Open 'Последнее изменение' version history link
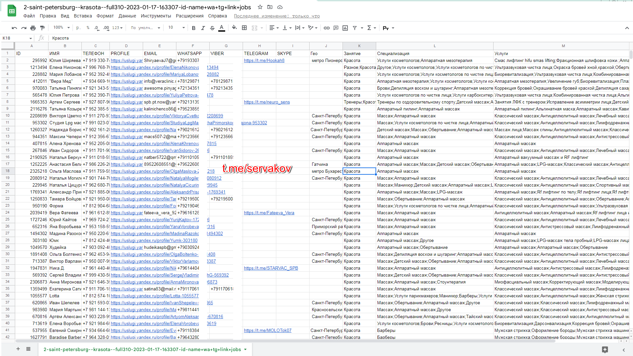 (x=277, y=16)
